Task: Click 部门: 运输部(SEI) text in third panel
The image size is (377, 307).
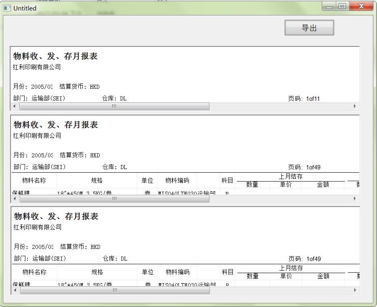Action: point(40,259)
